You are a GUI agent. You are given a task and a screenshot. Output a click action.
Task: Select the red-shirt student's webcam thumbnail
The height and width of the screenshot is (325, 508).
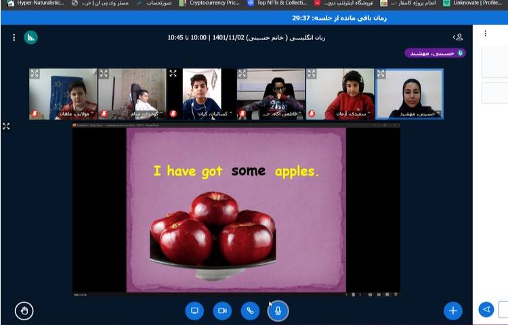tap(340, 94)
